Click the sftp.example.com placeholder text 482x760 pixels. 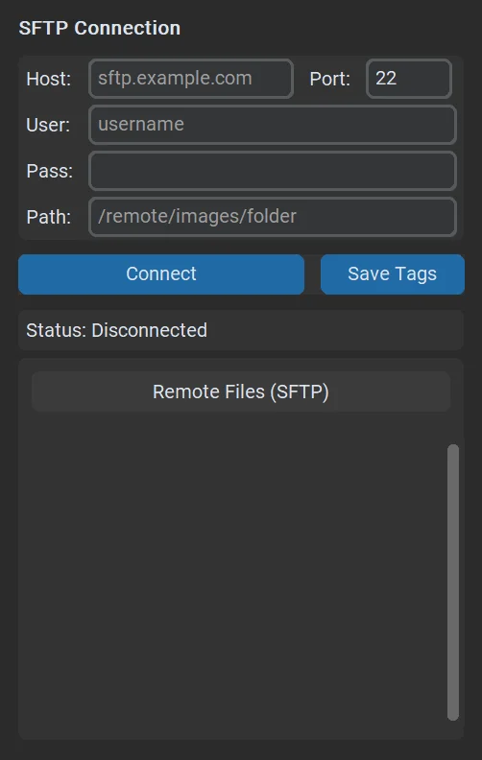175,79
